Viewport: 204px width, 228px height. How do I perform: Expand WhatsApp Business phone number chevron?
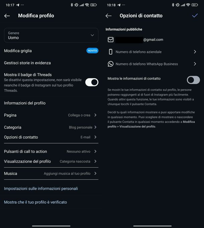pos(195,64)
